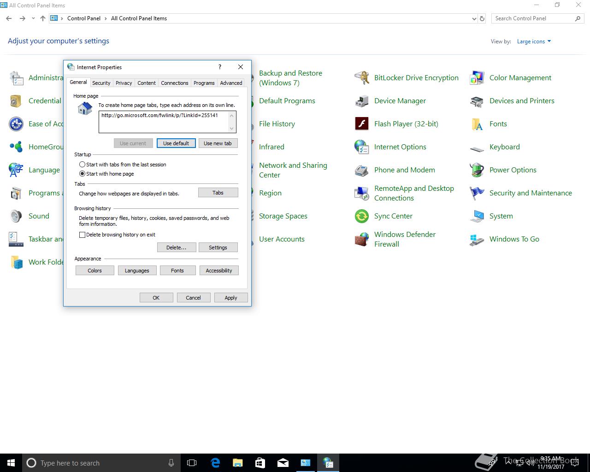Click OK in Internet Properties
590x472 pixels.
click(156, 298)
